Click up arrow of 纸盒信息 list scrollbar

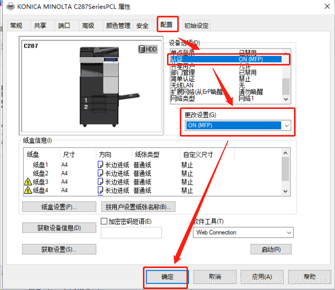pyautogui.click(x=285, y=153)
